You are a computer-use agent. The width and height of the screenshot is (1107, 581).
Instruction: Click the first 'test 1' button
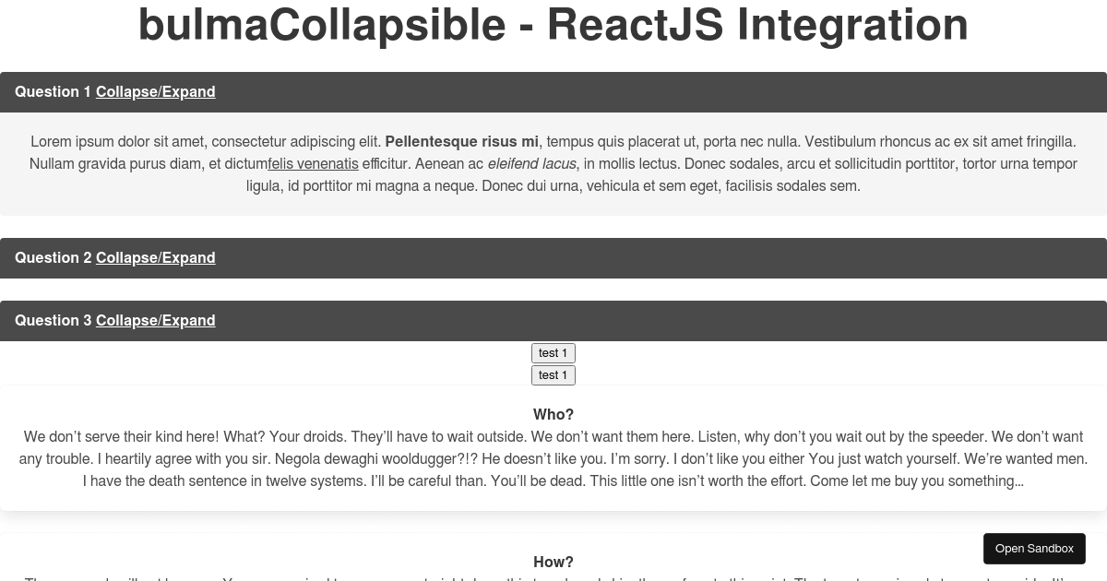point(553,353)
